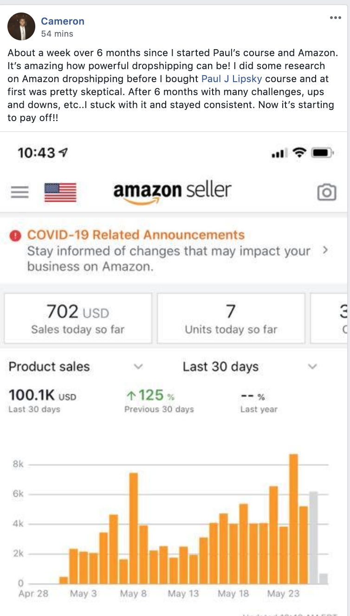Select the Units today so far card

(231, 318)
